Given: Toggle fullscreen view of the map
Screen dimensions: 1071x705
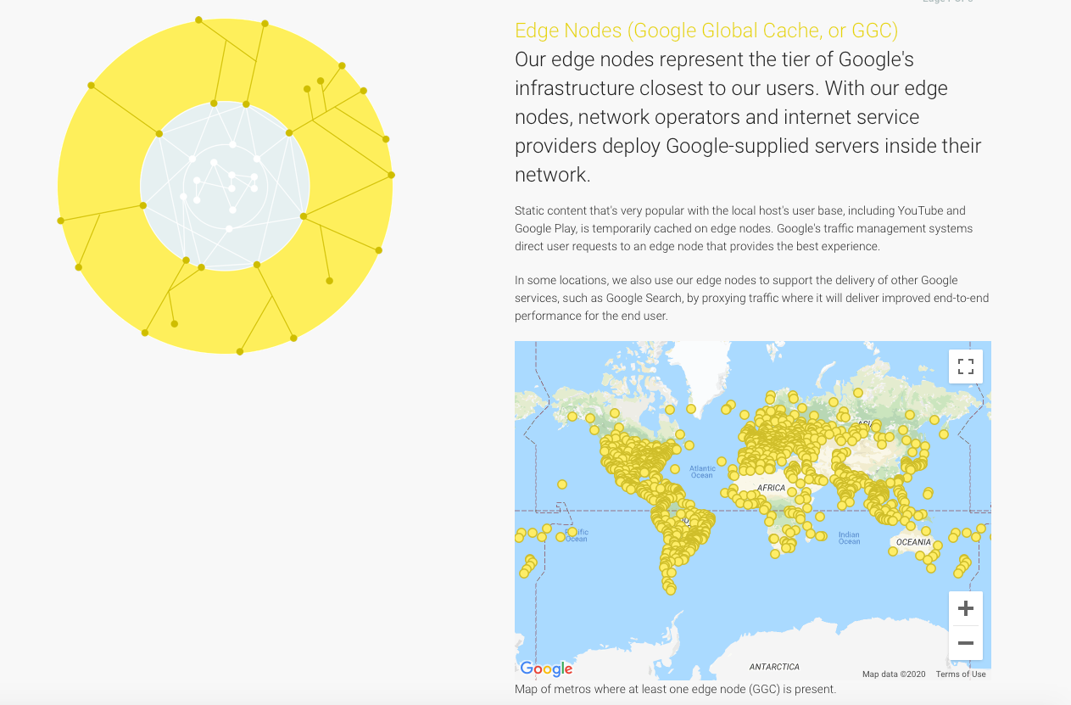Looking at the screenshot, I should pyautogui.click(x=965, y=366).
